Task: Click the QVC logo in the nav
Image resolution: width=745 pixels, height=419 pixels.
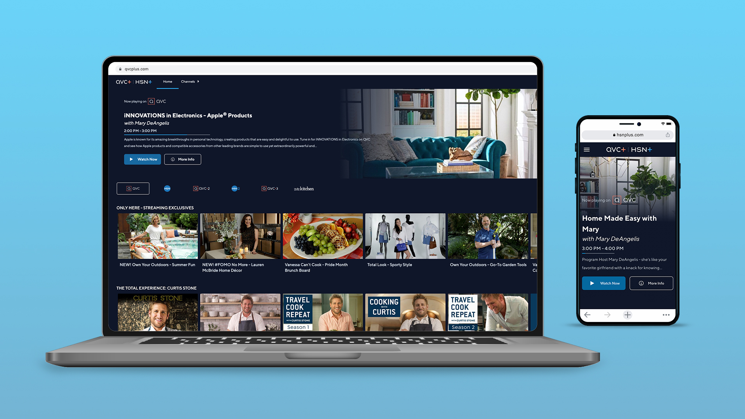Action: (x=124, y=82)
